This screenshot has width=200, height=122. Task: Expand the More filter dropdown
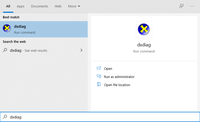coord(74,6)
